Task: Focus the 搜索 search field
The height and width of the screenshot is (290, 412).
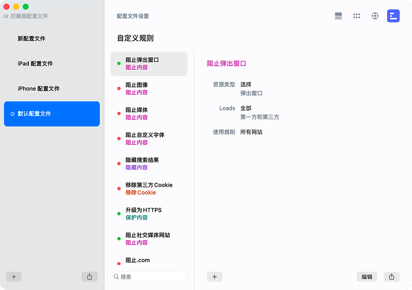Action: [x=149, y=277]
